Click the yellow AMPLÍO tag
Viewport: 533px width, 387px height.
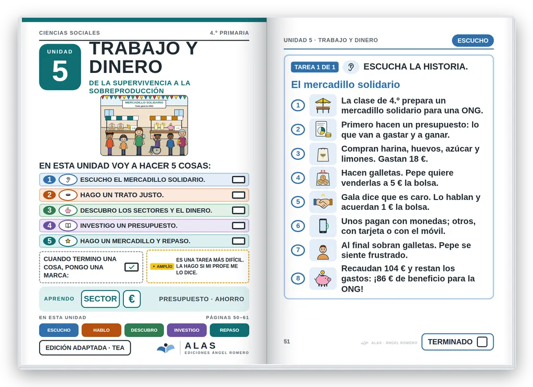pyautogui.click(x=162, y=266)
